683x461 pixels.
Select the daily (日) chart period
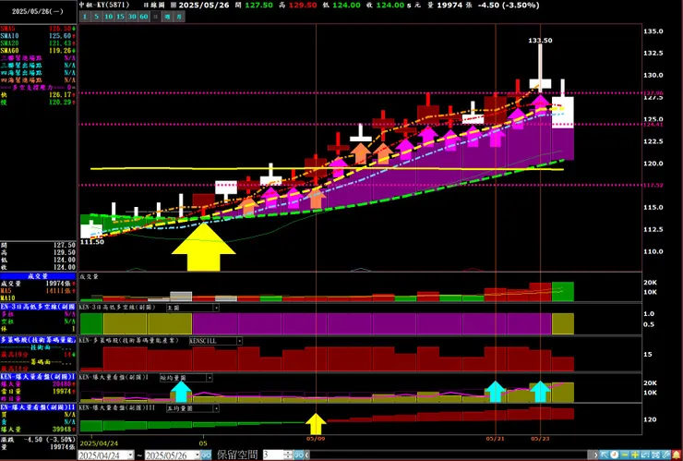155,17
